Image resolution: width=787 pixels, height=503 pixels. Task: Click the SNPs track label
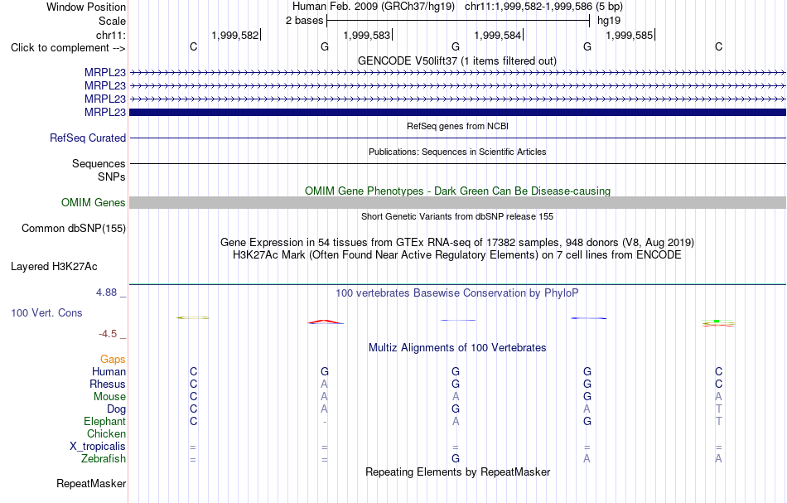(112, 177)
